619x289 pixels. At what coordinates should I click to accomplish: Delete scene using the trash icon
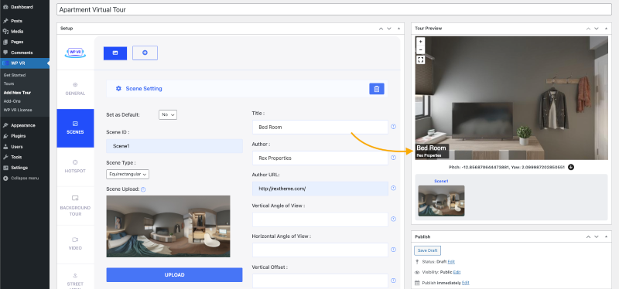click(x=377, y=89)
